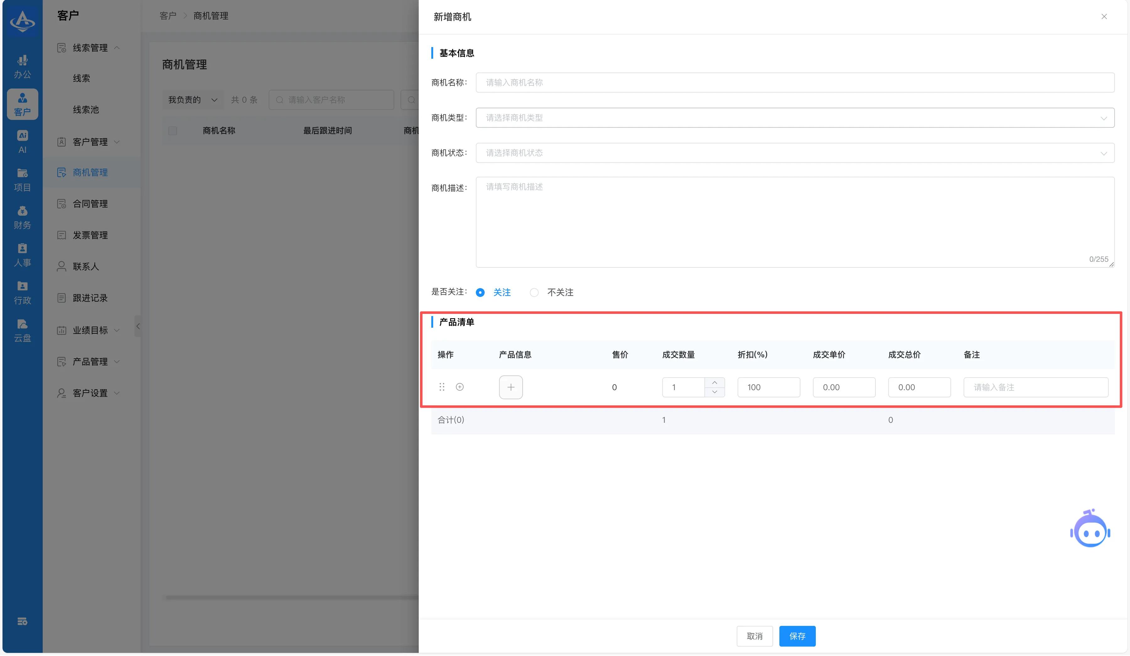Select the 关注 radio option
The image size is (1130, 656).
pyautogui.click(x=480, y=292)
